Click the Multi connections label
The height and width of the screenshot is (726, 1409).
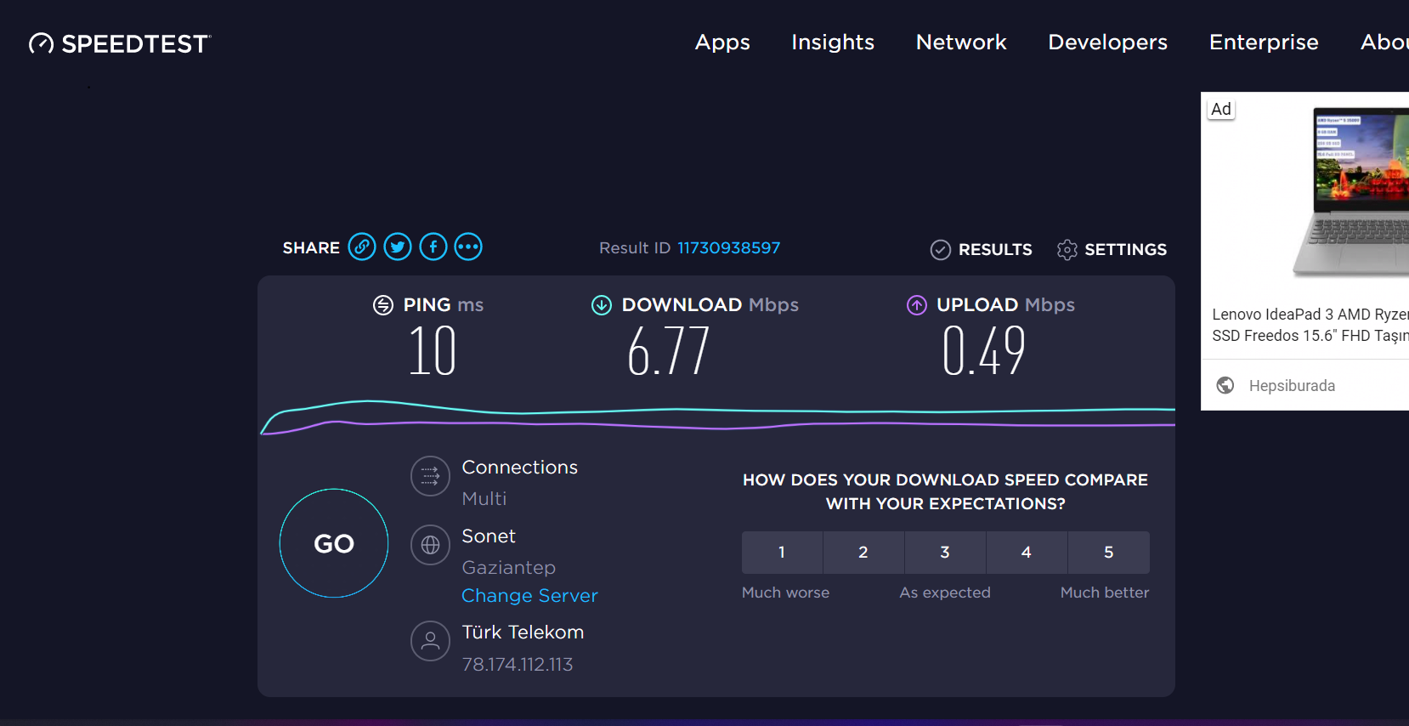tap(484, 499)
